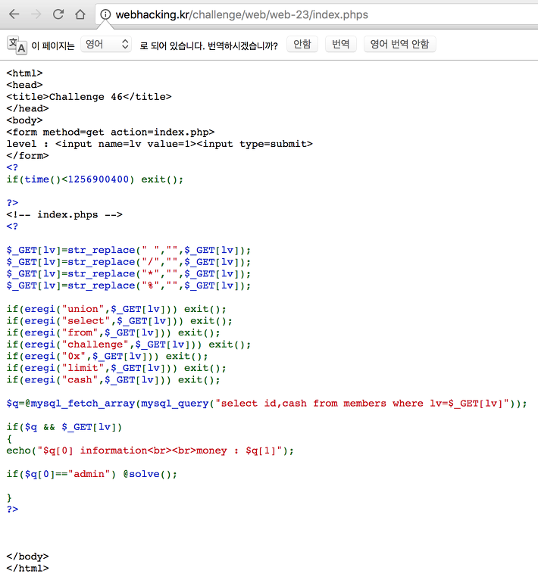Click the translate icon in the translation bar
Viewport: 538px width, 580px height.
[x=17, y=45]
